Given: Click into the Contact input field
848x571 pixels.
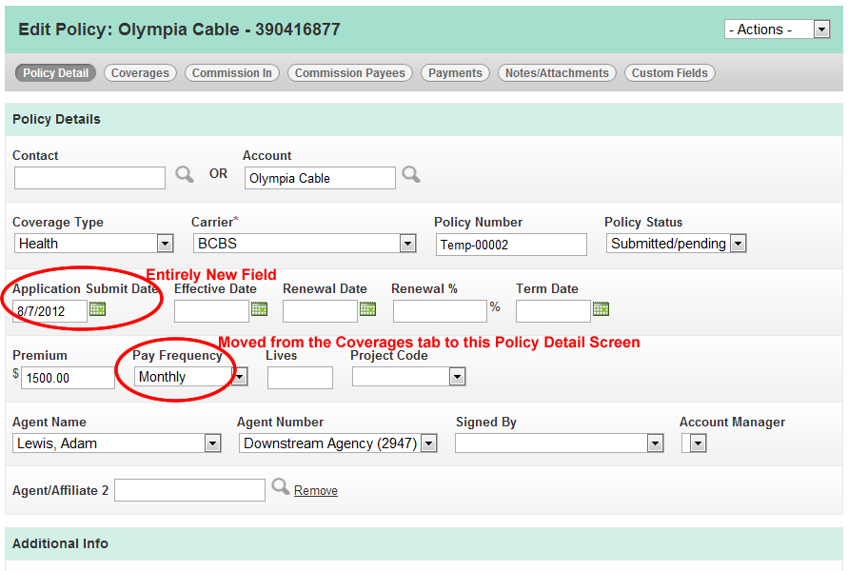Looking at the screenshot, I should [x=89, y=178].
